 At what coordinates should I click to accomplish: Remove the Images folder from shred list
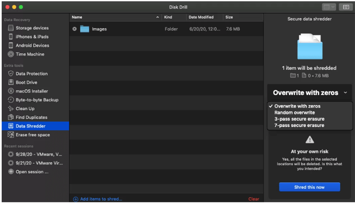[74, 29]
